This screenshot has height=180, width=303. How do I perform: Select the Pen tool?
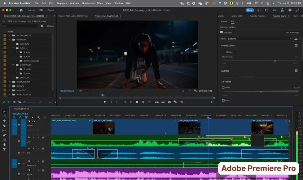[x=4, y=135]
